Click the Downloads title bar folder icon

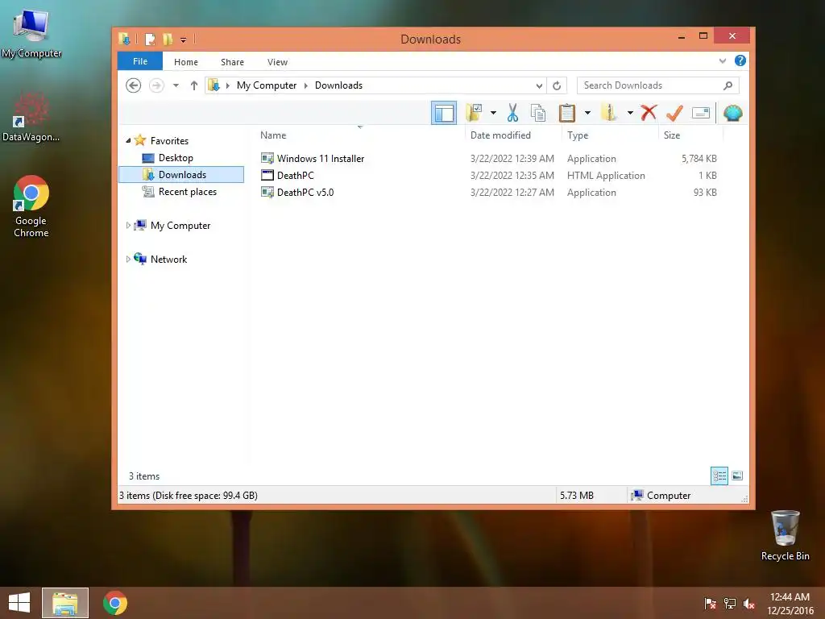[125, 39]
